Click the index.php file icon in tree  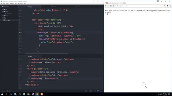[4, 20]
